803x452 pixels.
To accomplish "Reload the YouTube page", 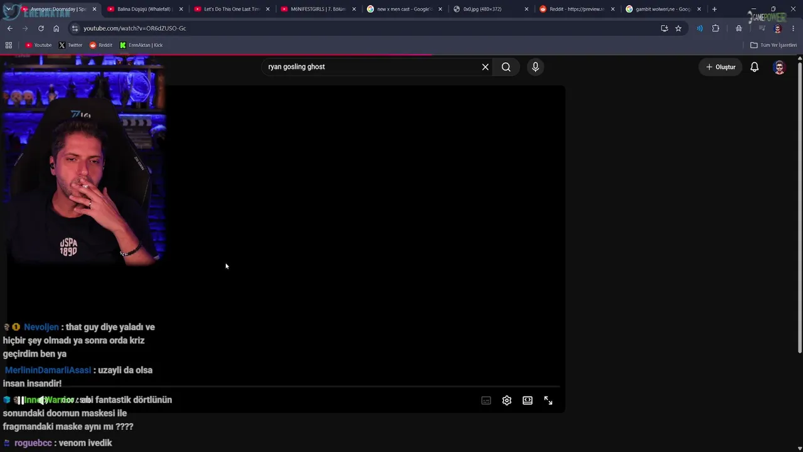I will click(x=41, y=28).
